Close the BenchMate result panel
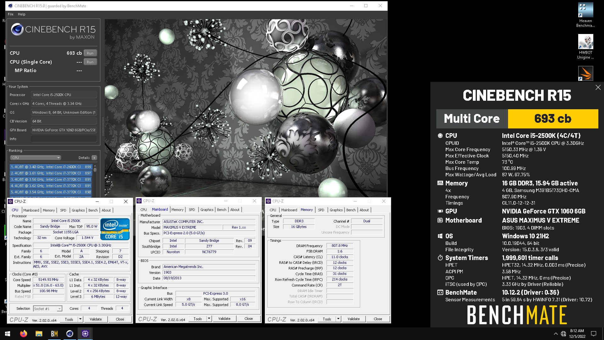This screenshot has height=340, width=604. tap(598, 88)
